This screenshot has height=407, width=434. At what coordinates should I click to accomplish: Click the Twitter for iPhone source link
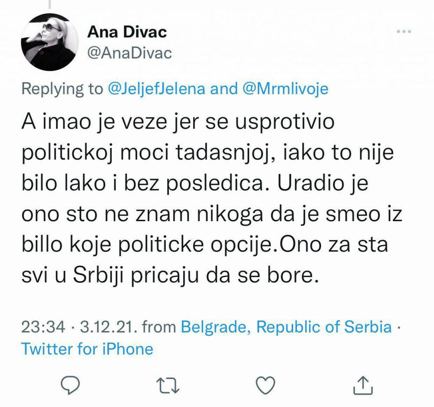87,347
